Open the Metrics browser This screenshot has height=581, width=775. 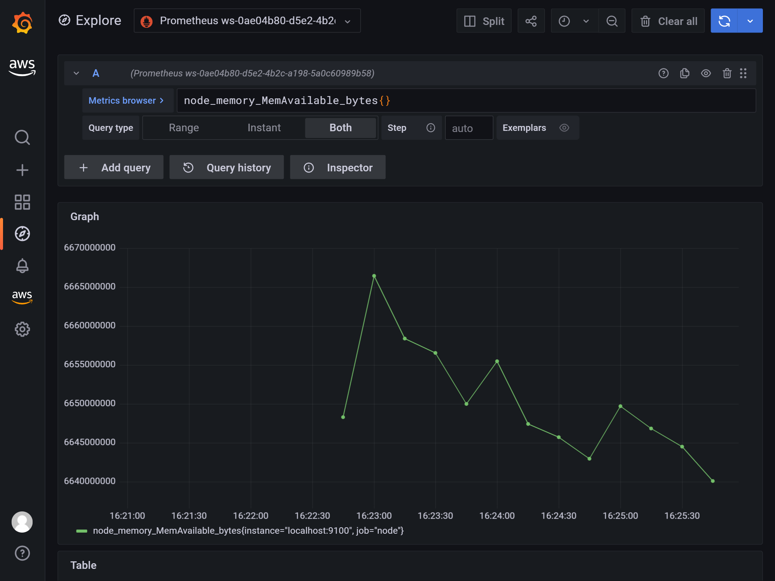coord(127,100)
